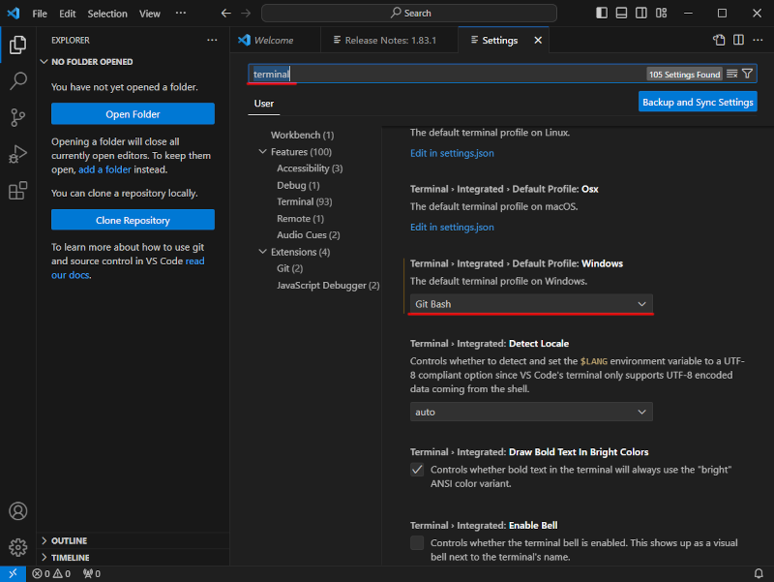This screenshot has height=582, width=774.
Task: Open the Extensions view
Action: point(17,191)
